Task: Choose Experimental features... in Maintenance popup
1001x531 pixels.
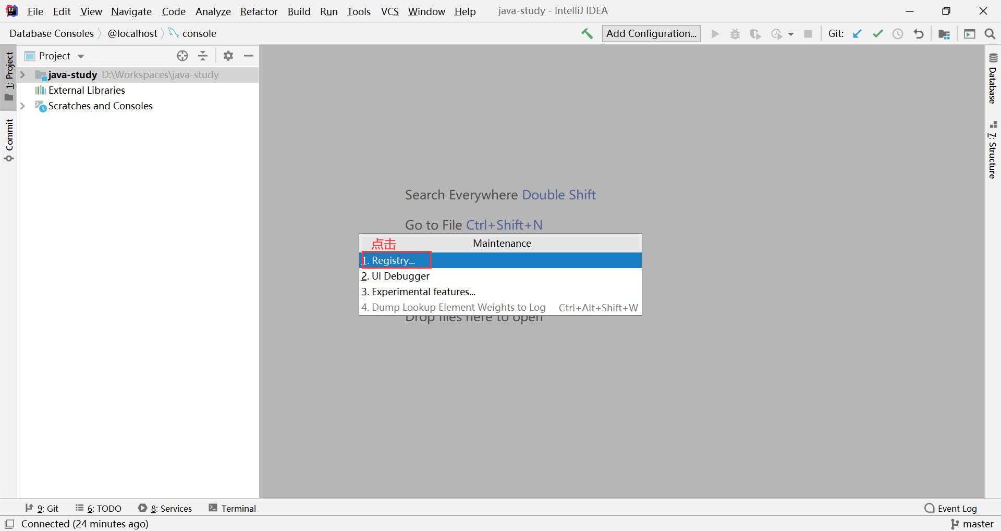Action: click(x=500, y=292)
